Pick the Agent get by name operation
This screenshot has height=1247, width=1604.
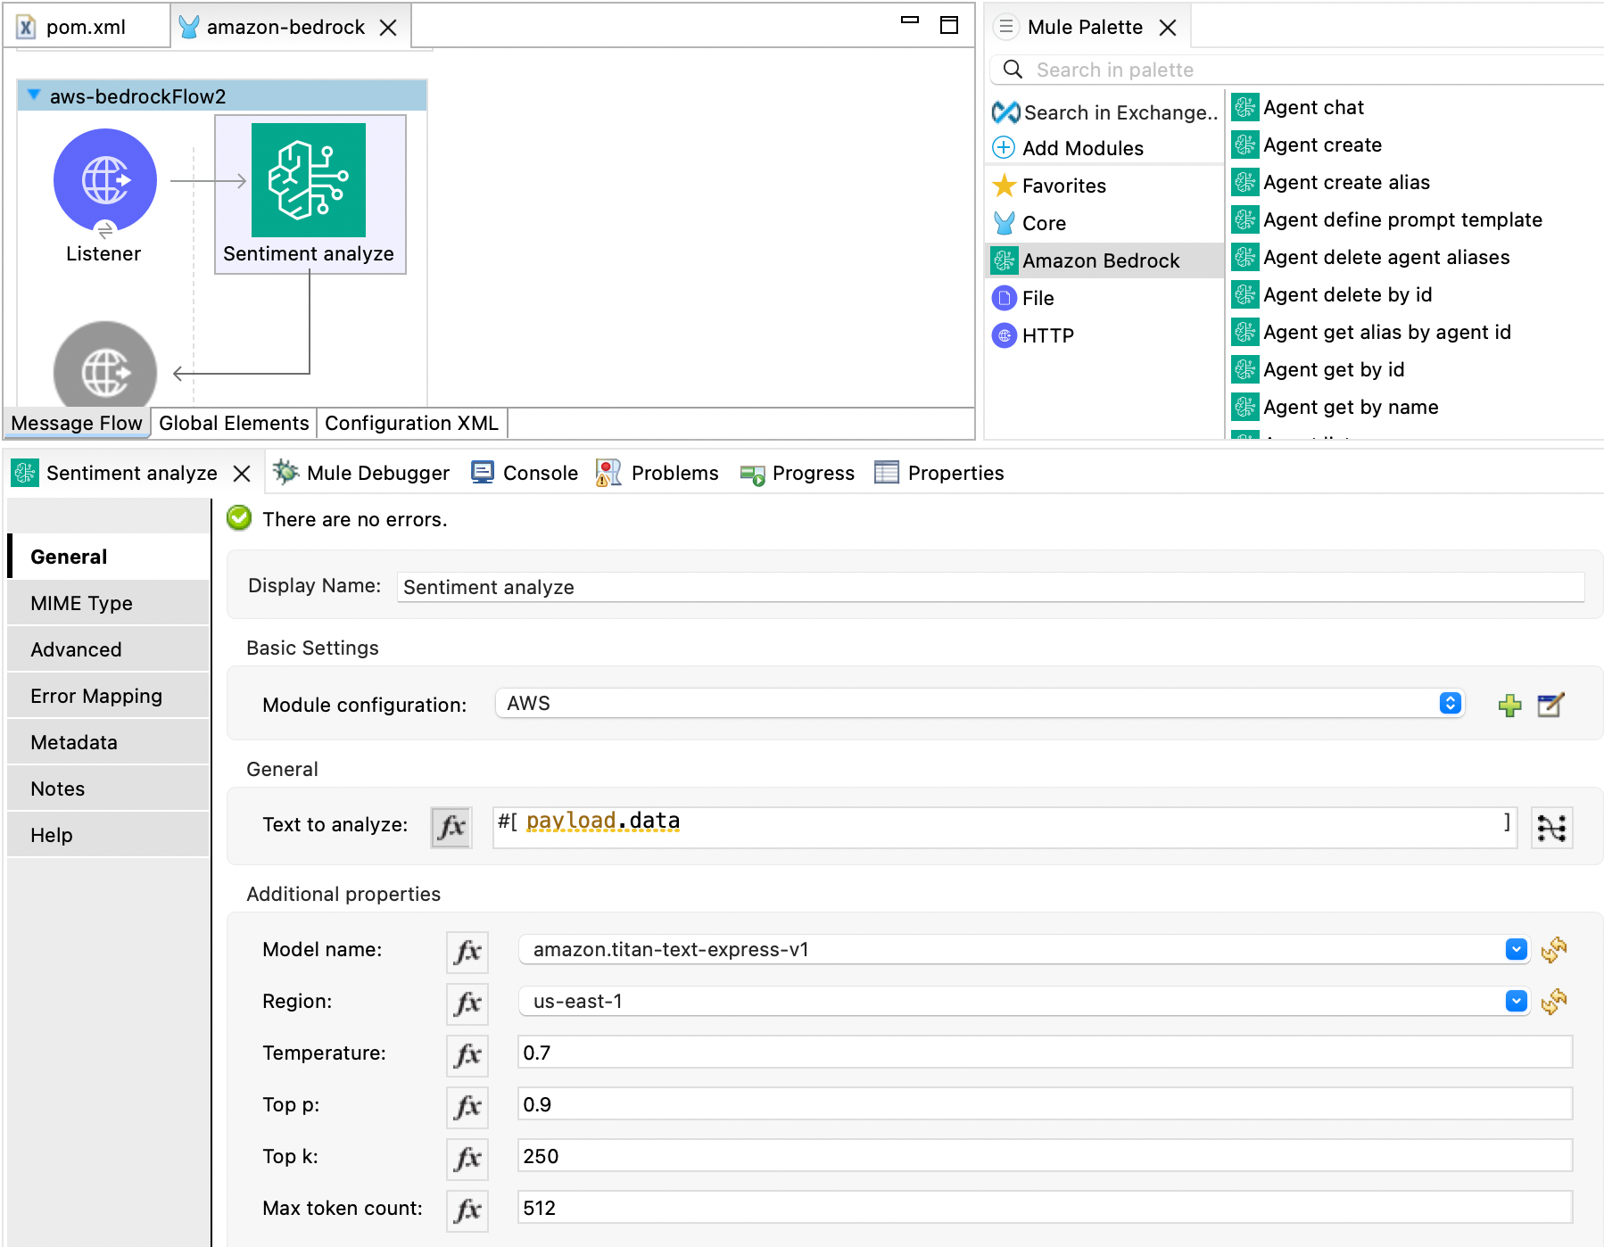coord(1335,407)
